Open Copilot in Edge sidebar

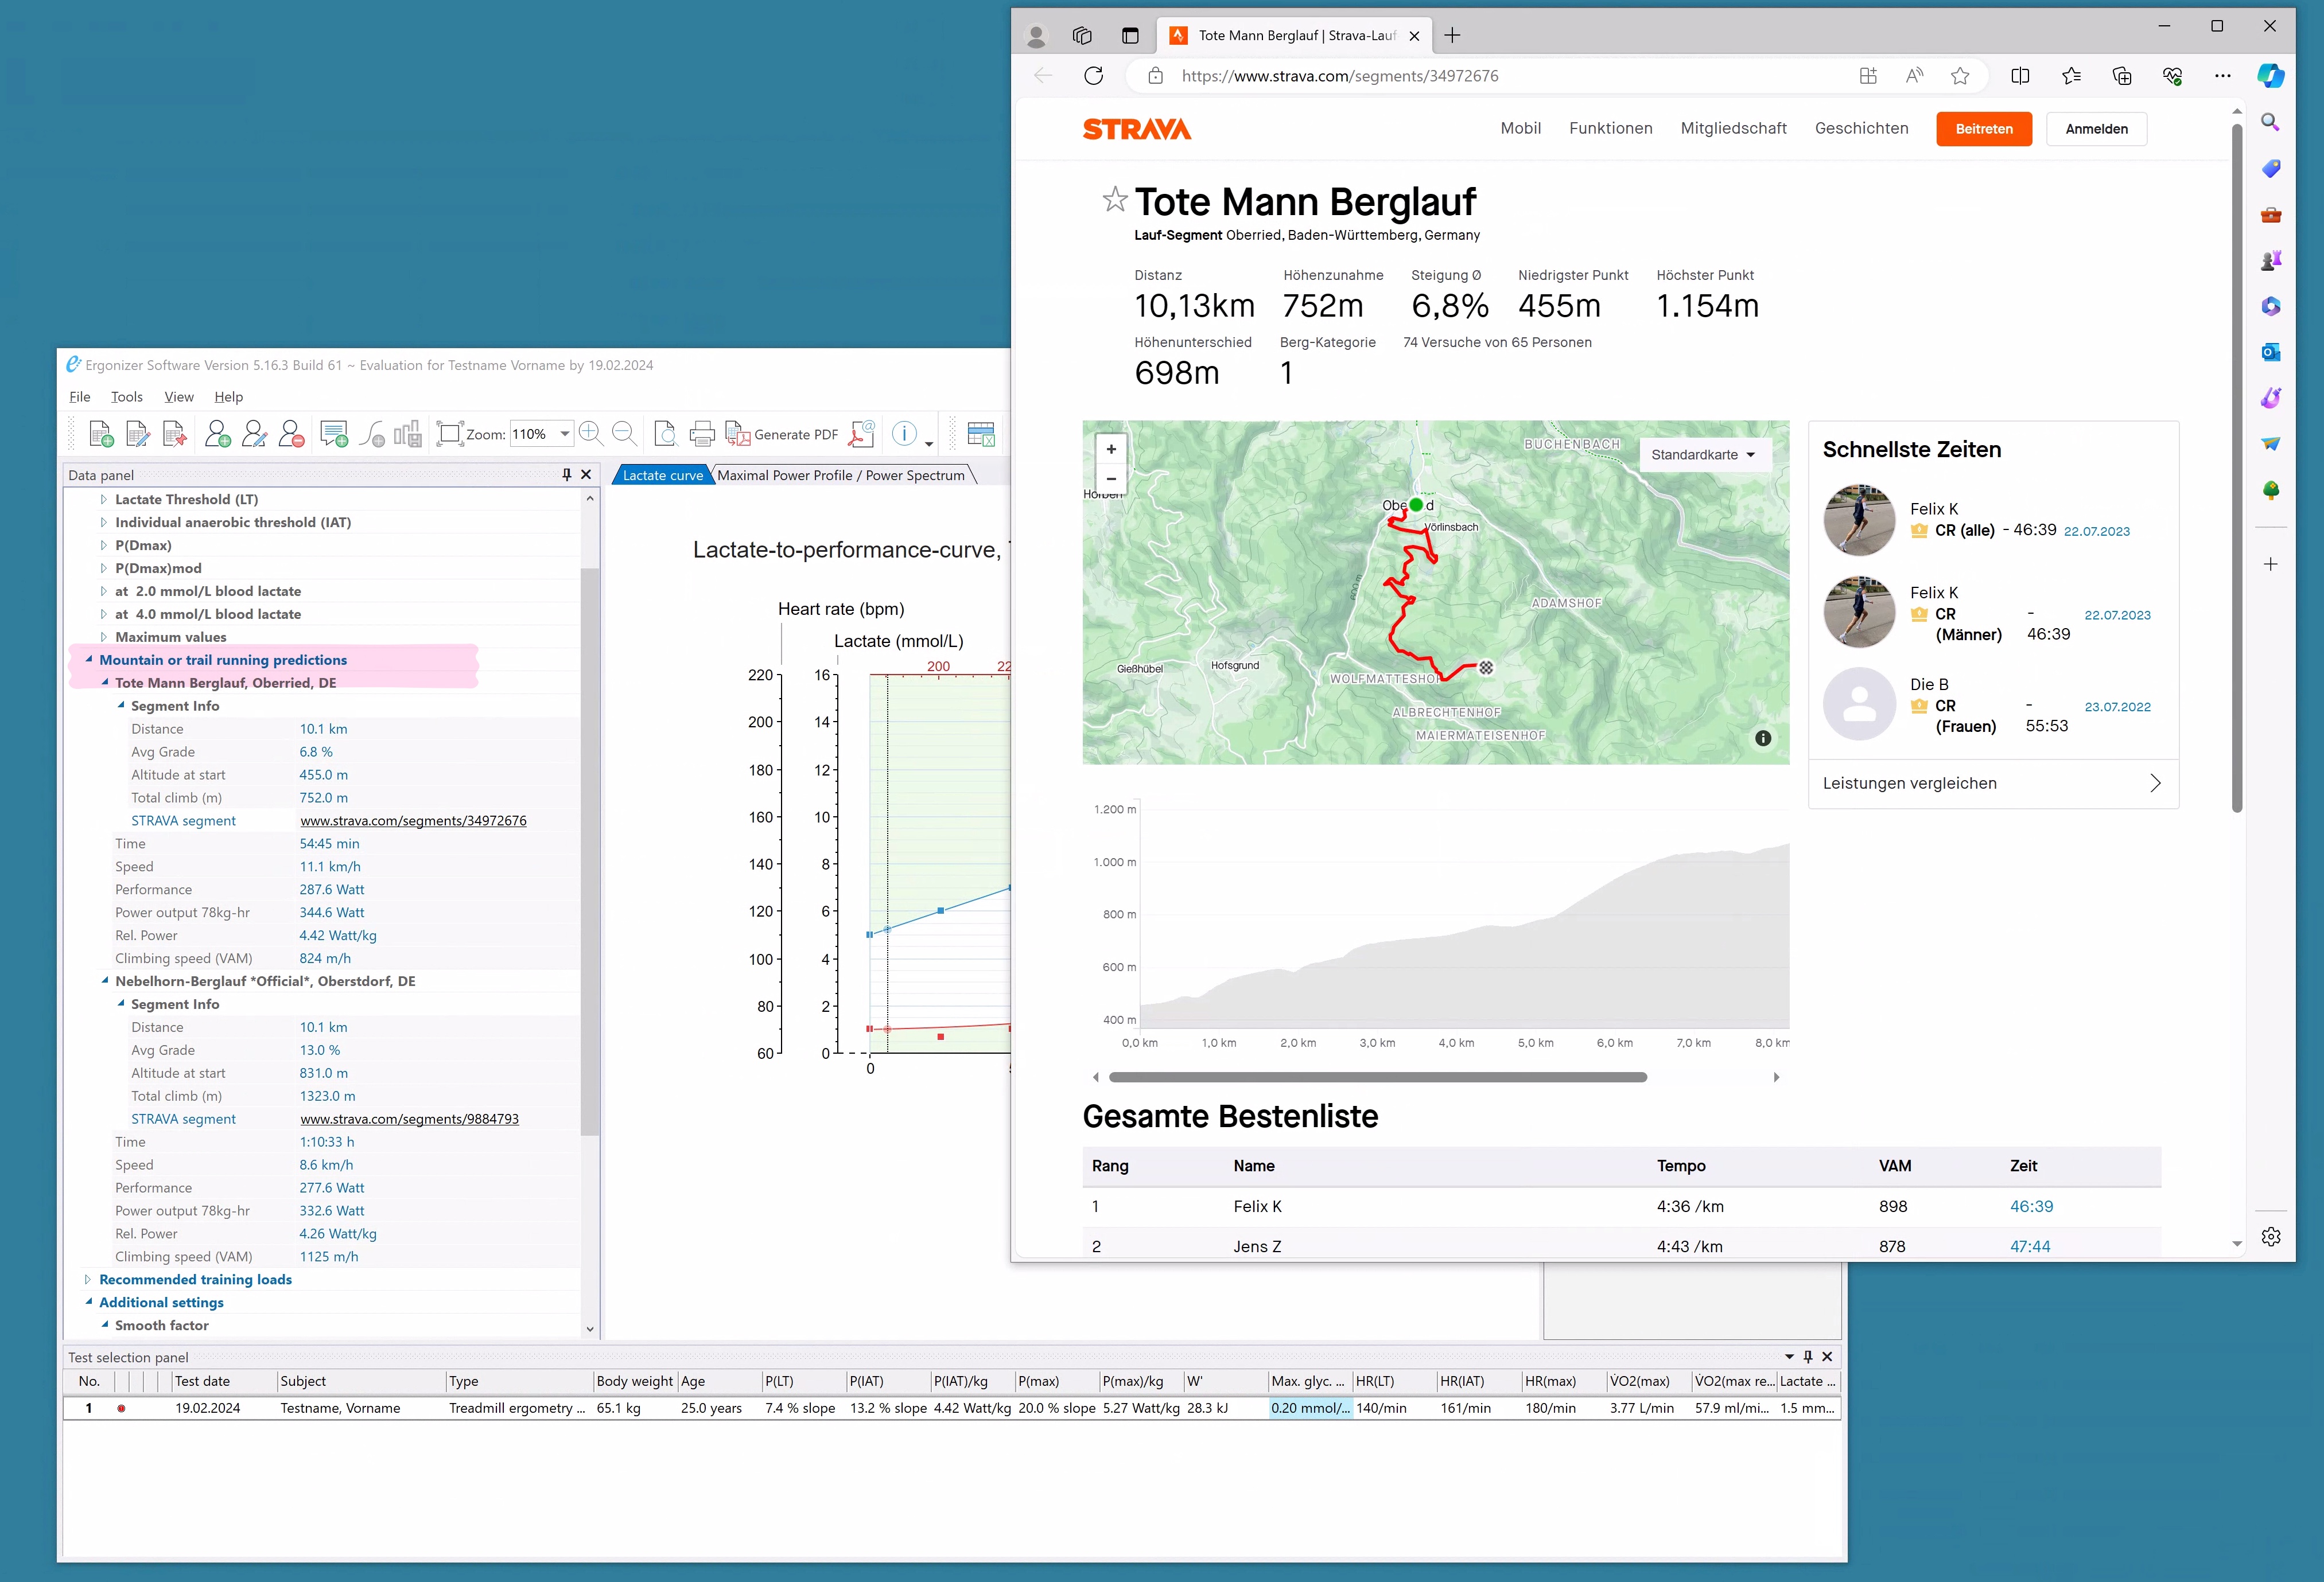pyautogui.click(x=2270, y=76)
